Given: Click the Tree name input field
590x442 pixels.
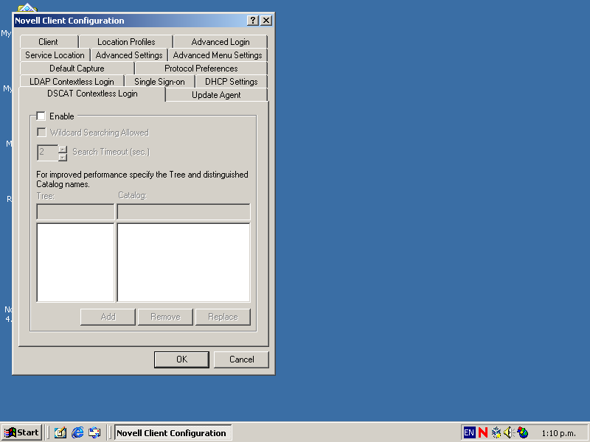Looking at the screenshot, I should [75, 211].
